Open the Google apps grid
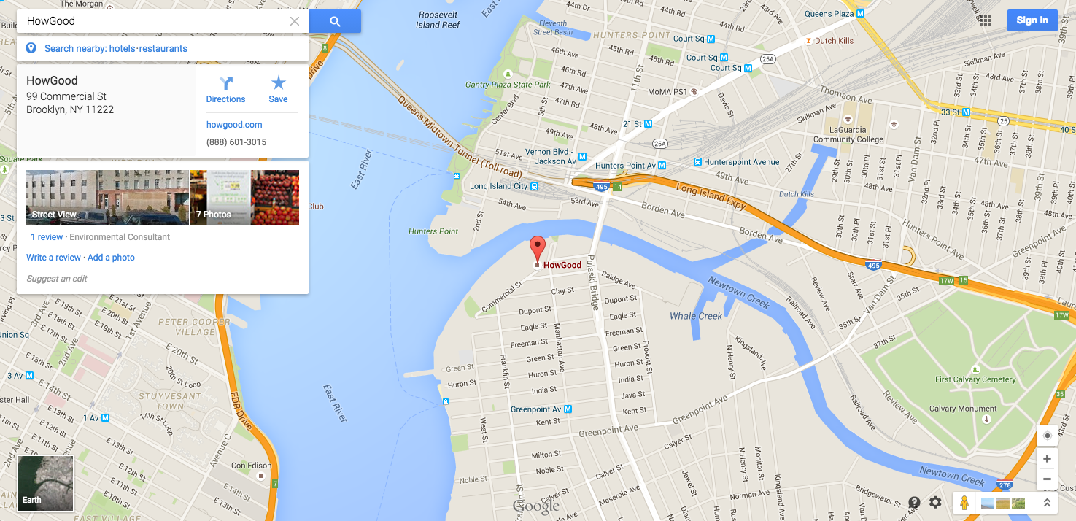 pyautogui.click(x=985, y=20)
